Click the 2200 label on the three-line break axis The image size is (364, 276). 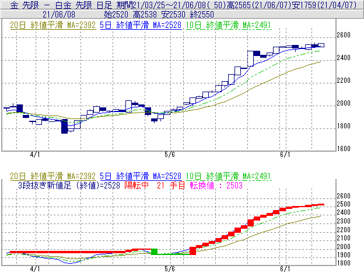(344, 230)
